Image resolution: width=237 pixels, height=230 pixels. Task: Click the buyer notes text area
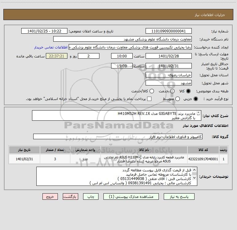[x=117, y=176]
